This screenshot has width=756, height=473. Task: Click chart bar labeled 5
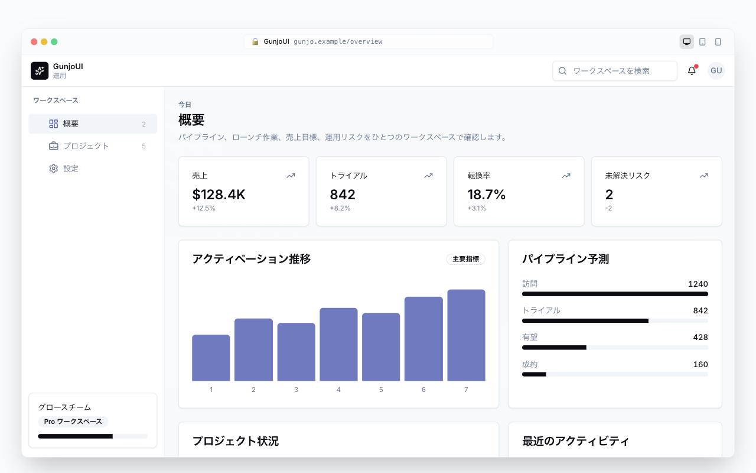tap(381, 347)
